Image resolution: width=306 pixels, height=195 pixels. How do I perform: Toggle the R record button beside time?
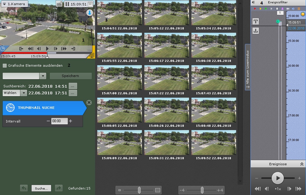coord(90,4)
